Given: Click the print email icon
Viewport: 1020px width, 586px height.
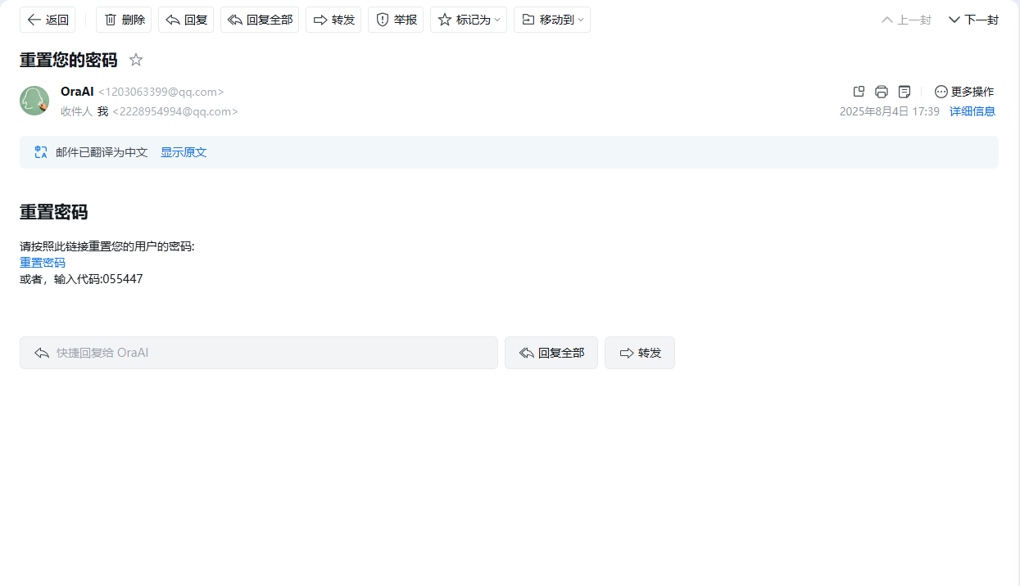Looking at the screenshot, I should click(882, 92).
